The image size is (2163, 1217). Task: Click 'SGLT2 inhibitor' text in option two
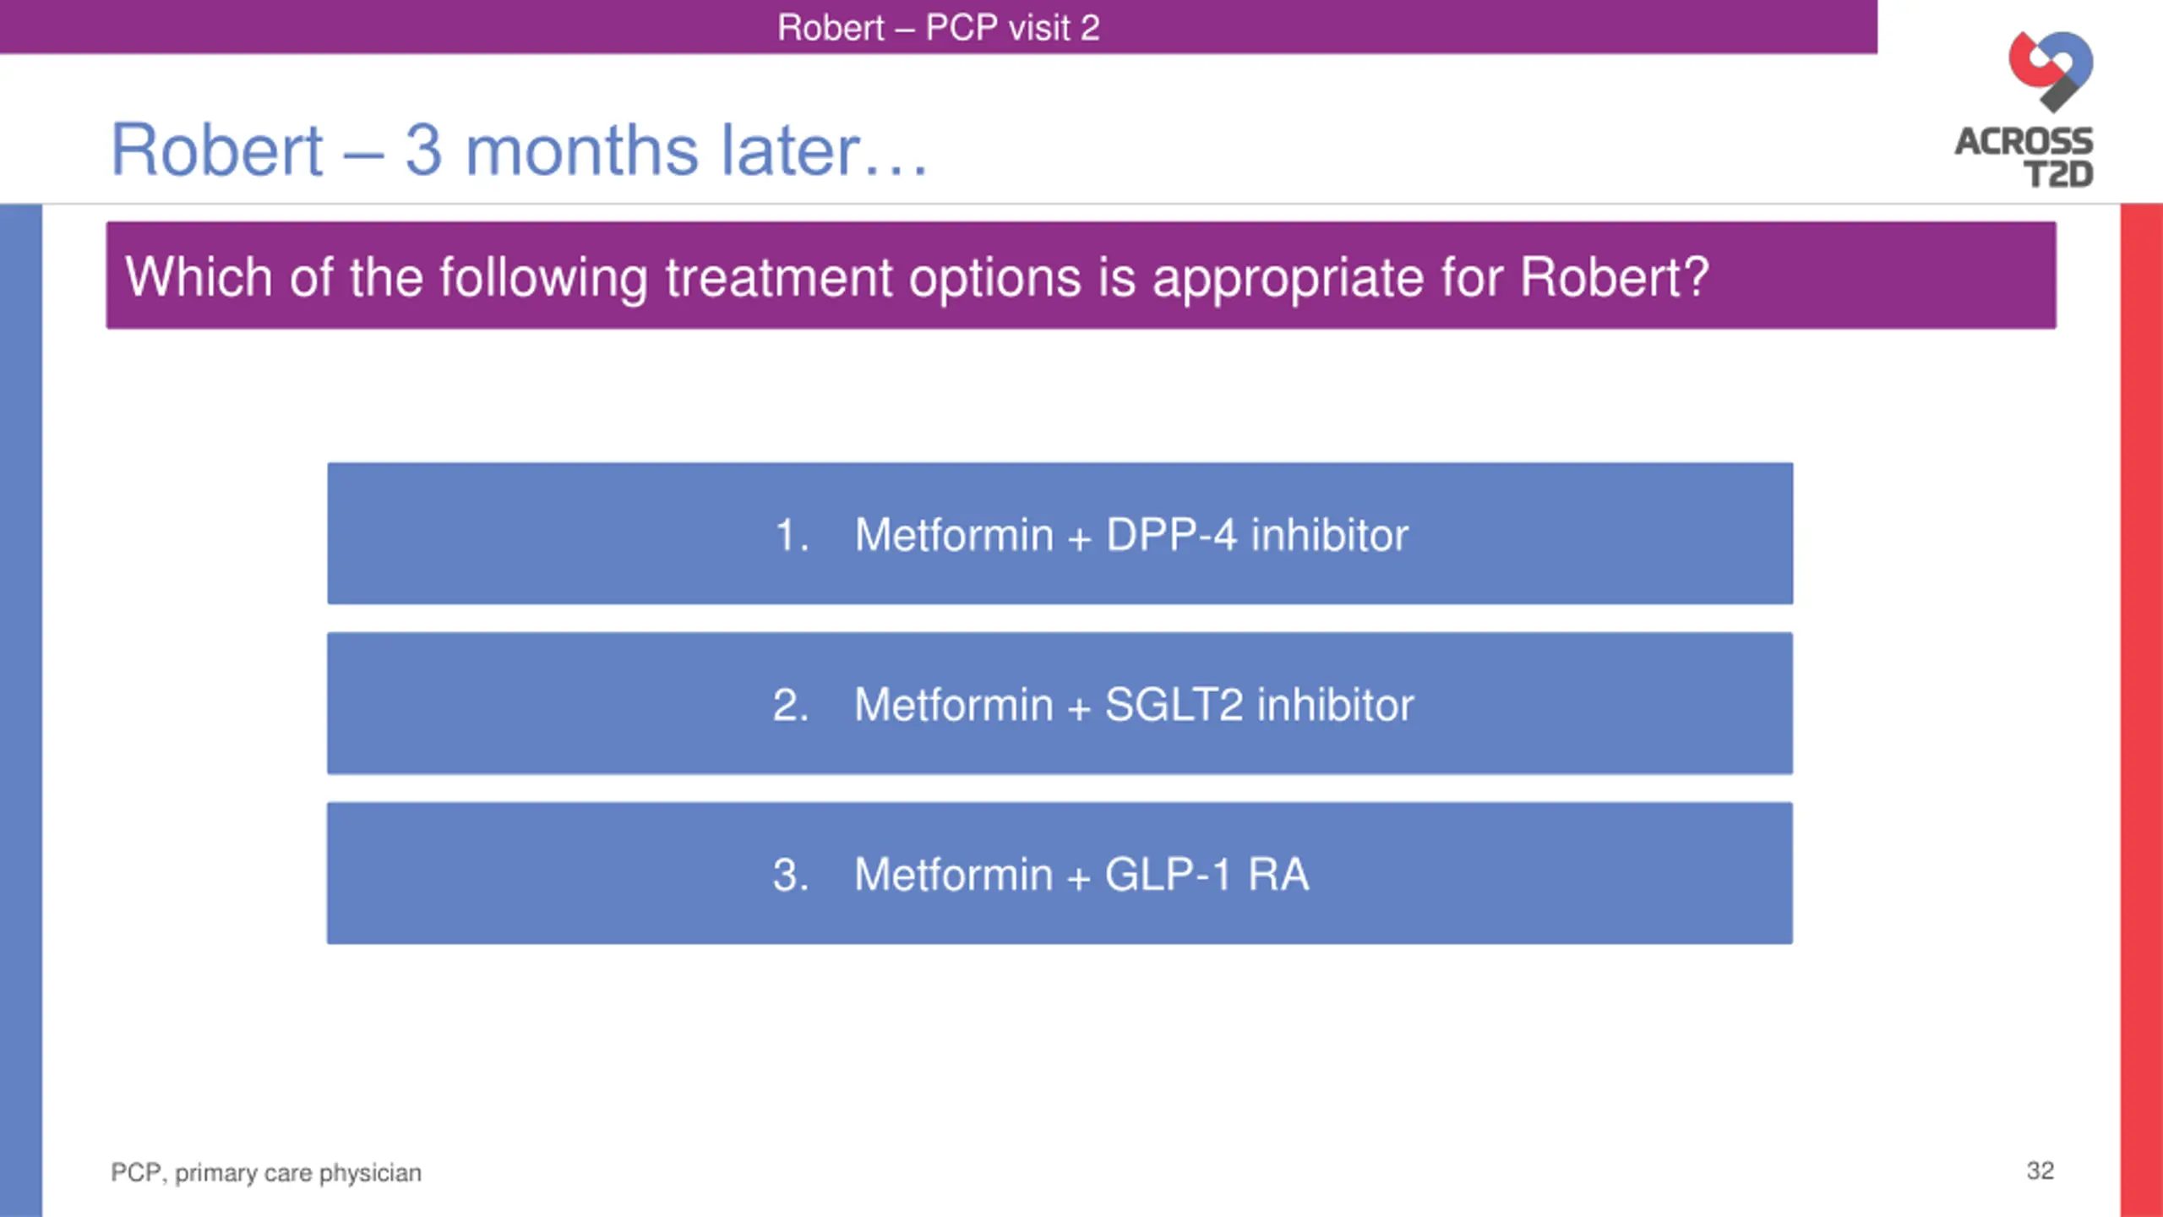1259,705
